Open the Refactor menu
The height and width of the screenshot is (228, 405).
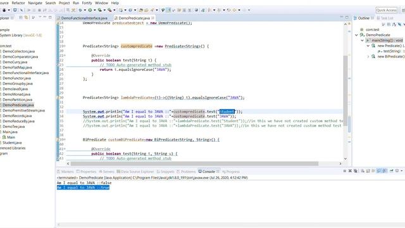(18, 3)
